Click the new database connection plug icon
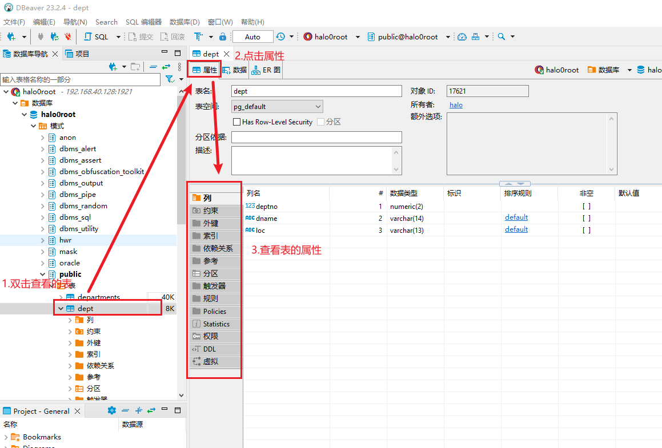Screen dimensions: 662x448 pos(11,37)
